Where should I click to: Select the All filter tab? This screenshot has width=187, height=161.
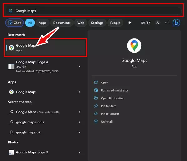coord(30,23)
